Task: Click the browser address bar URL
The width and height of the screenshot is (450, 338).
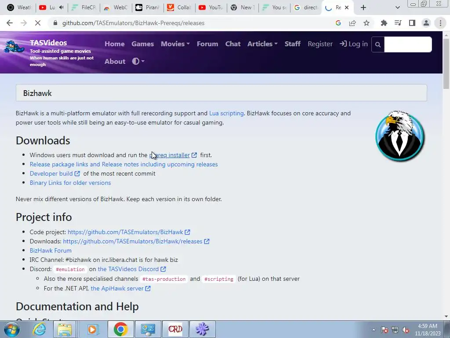Action: 133,23
